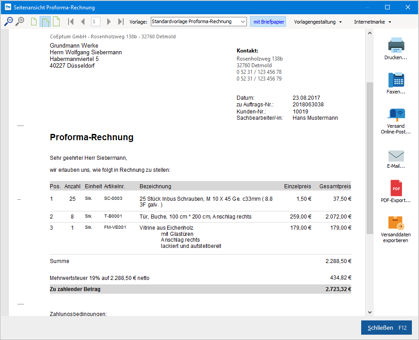The height and width of the screenshot is (340, 419).
Task: Click the order number 2018063038
Action: [308, 105]
